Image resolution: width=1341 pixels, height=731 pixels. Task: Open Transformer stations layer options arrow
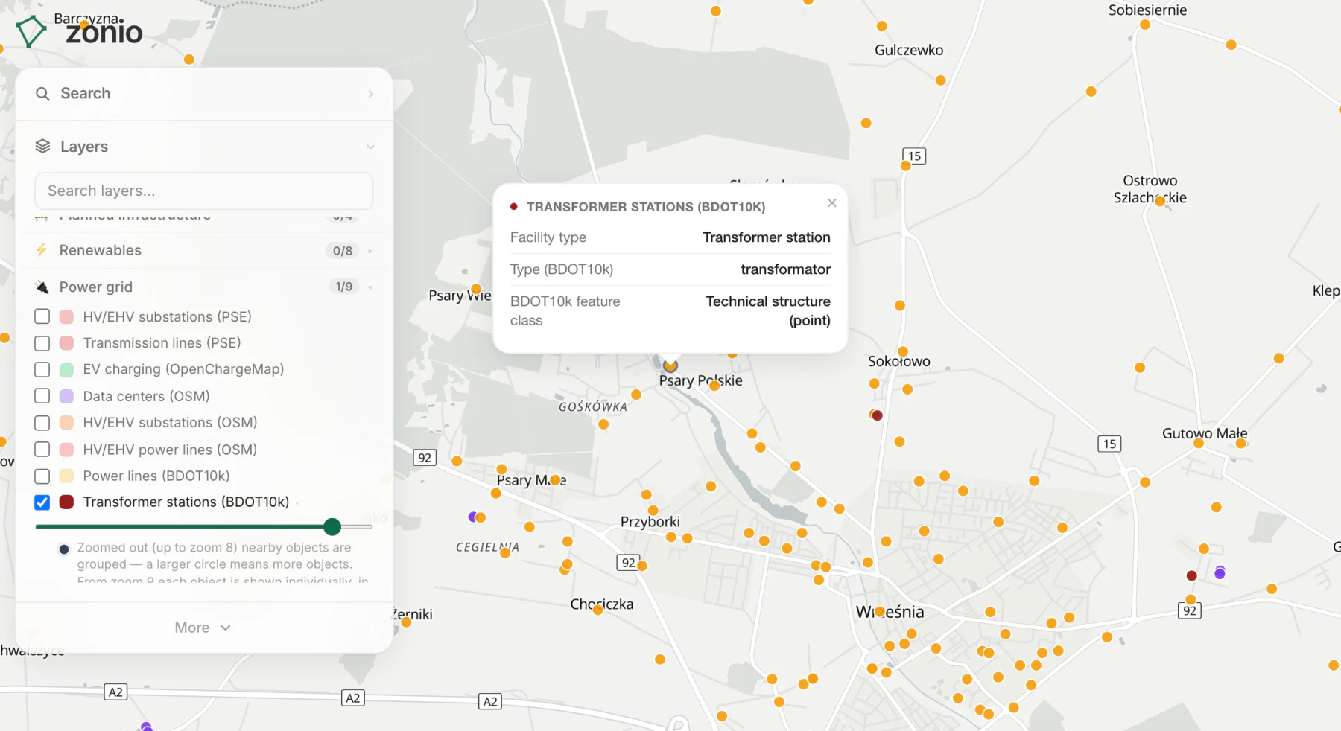(x=297, y=503)
